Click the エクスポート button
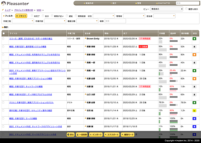 [x=112, y=134]
